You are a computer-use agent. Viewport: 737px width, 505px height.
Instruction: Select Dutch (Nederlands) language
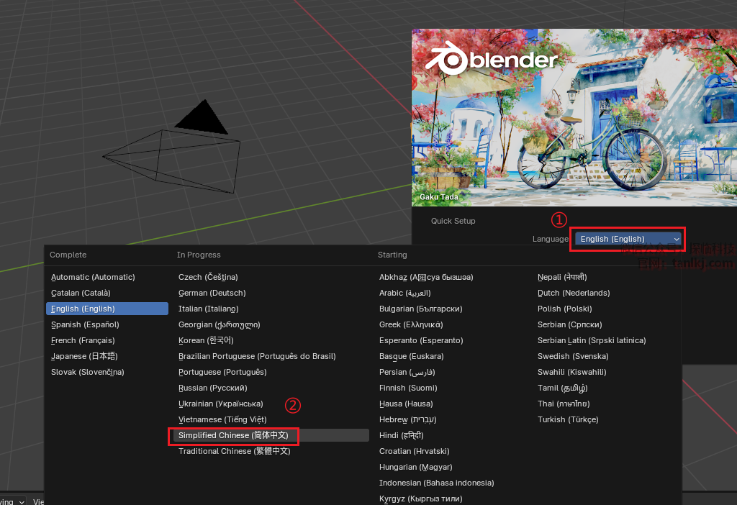pyautogui.click(x=574, y=293)
